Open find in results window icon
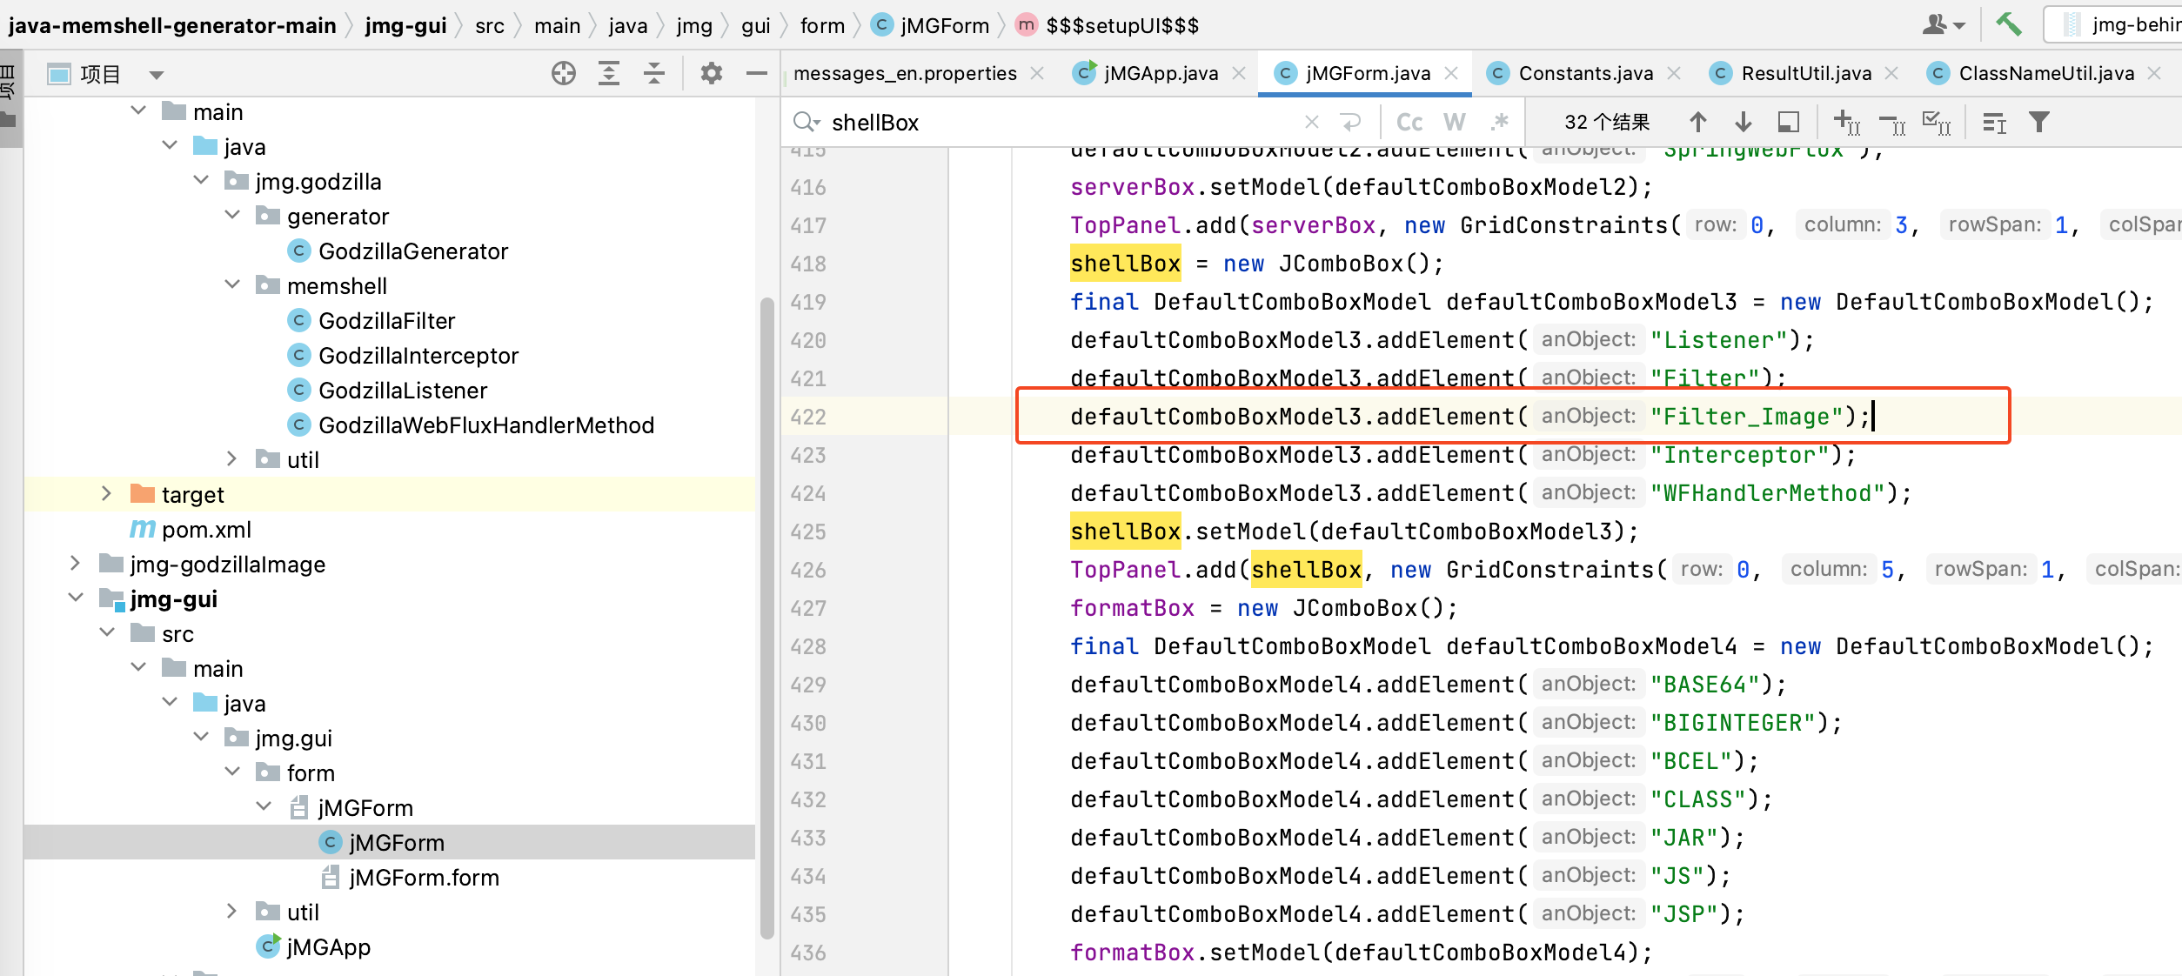The width and height of the screenshot is (2182, 976). [x=1994, y=122]
